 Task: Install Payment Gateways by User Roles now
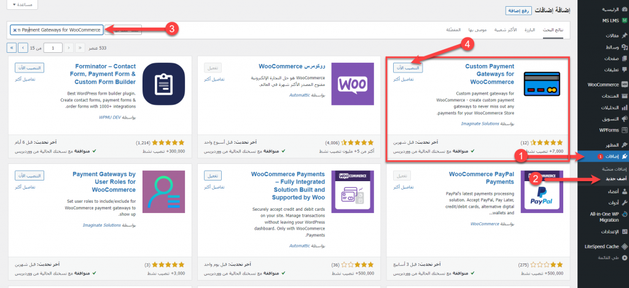tap(29, 175)
